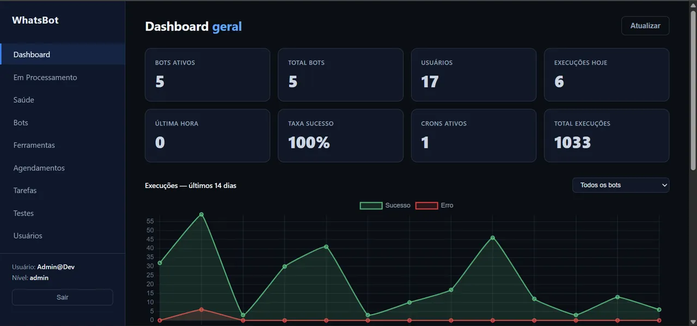Click the Atualizar button

[x=645, y=26]
